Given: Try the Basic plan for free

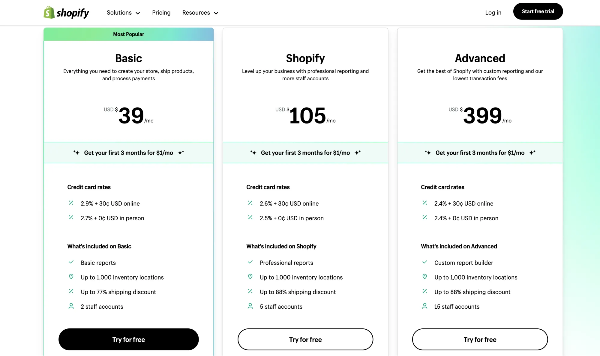Looking at the screenshot, I should (x=128, y=340).
